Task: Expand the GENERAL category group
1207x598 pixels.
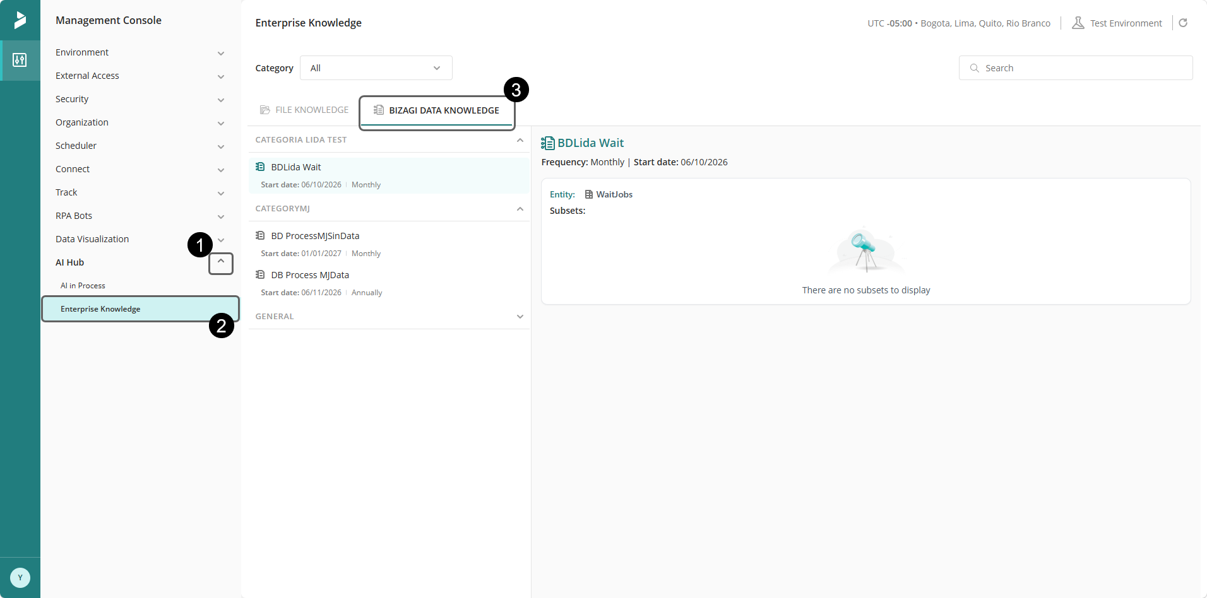Action: coord(520,317)
